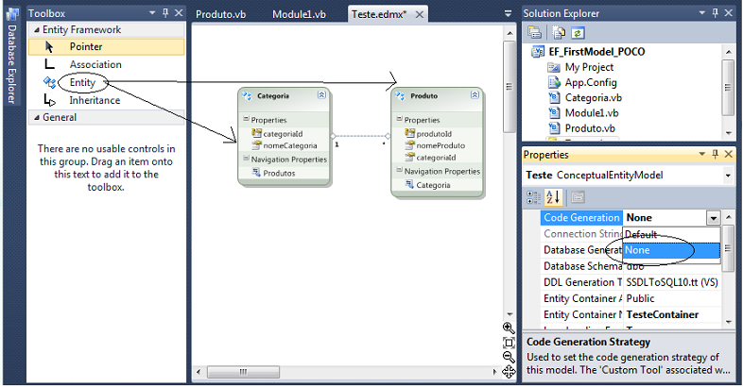
Task: Collapse Properties section of Produto entity
Action: coord(399,119)
